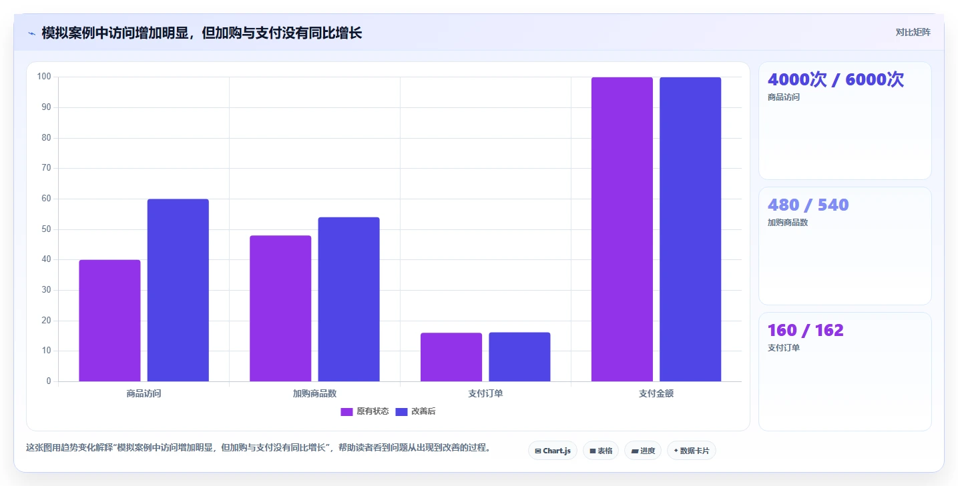Click the 商品访问 caption in the first card
This screenshot has height=486, width=958.
[784, 97]
